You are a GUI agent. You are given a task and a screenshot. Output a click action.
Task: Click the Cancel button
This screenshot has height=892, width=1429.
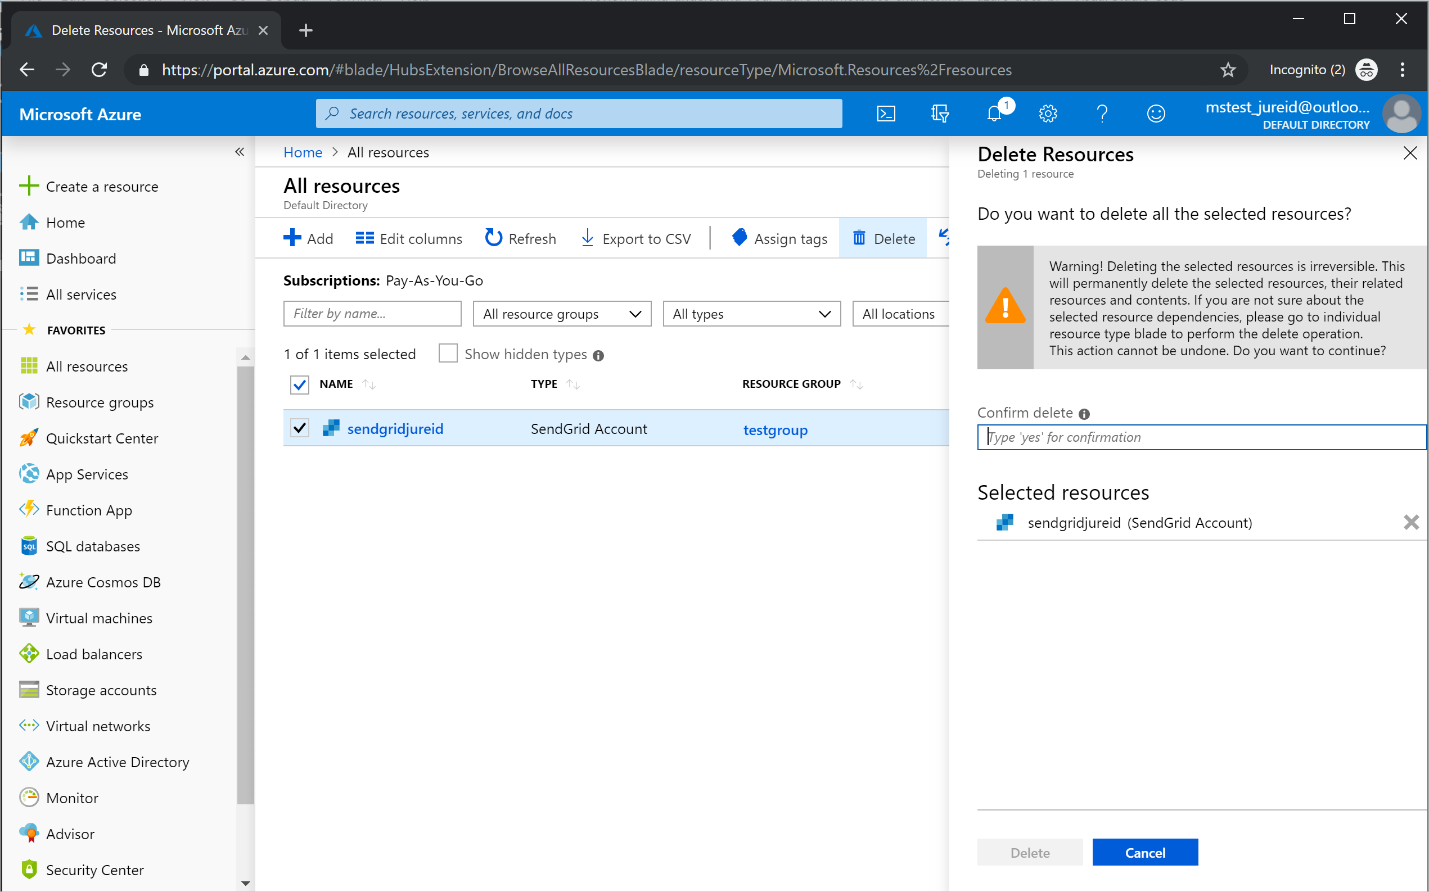(x=1144, y=853)
